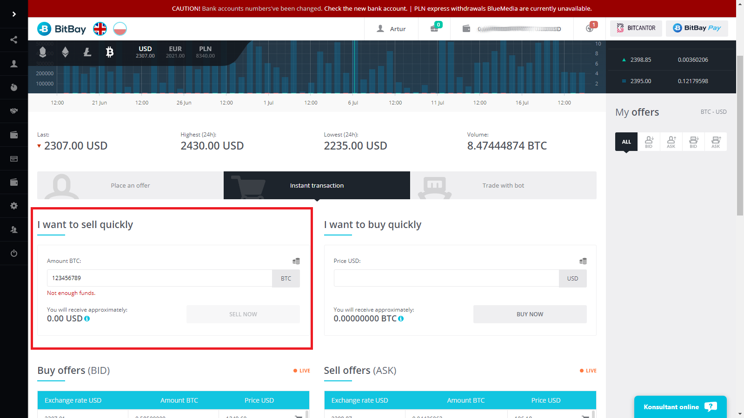Open the pie chart icon in the sidebar
Screen dimensions: 744x418
[x=14, y=87]
